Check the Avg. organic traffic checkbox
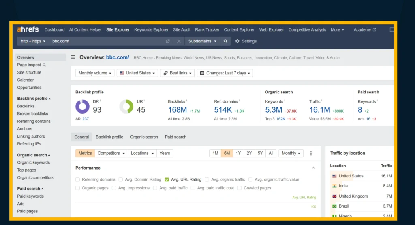The height and width of the screenshot is (225, 415). point(207,179)
